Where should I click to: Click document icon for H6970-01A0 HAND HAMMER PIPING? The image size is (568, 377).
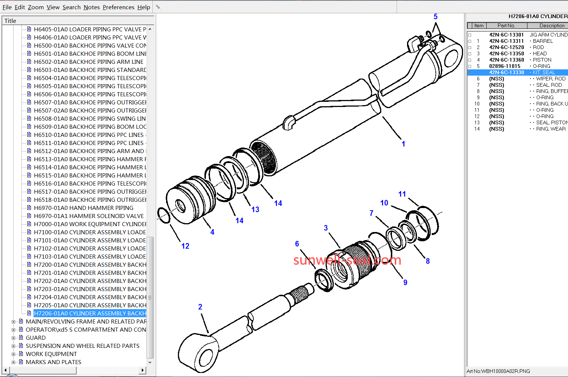click(x=29, y=208)
